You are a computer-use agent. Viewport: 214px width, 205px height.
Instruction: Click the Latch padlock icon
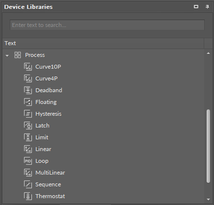28,126
